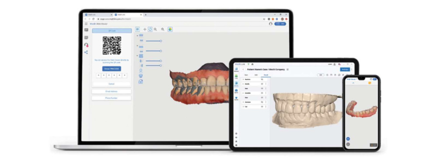Select Phone Number option in laptop share panel
This screenshot has width=437, height=164.
tap(111, 98)
